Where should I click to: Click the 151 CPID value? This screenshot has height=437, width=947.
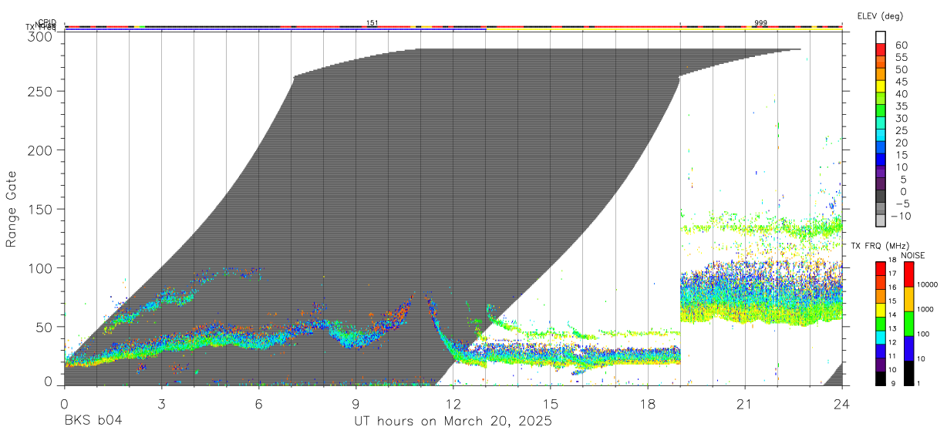tap(372, 23)
